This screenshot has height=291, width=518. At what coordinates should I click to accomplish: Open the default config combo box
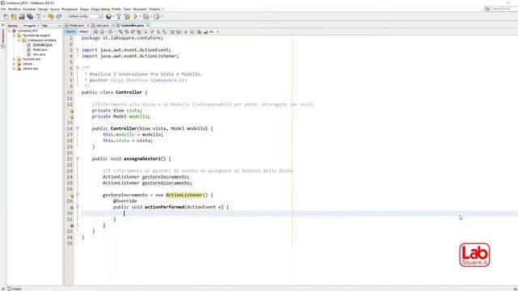[x=84, y=16]
